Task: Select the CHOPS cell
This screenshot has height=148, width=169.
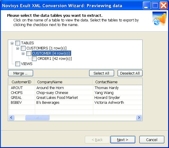Action: point(22,92)
